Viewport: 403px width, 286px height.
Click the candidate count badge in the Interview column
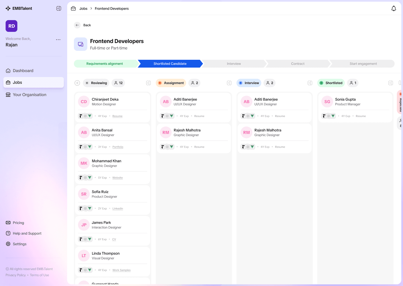point(269,83)
